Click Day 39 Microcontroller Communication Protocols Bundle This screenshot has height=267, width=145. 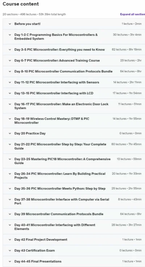click(59, 214)
